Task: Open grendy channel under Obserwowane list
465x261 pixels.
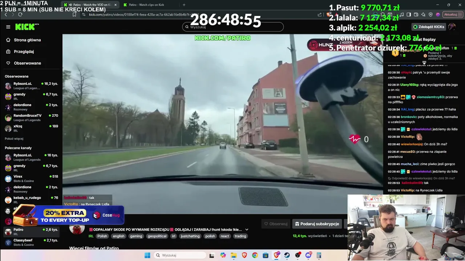Action: pyautogui.click(x=31, y=96)
